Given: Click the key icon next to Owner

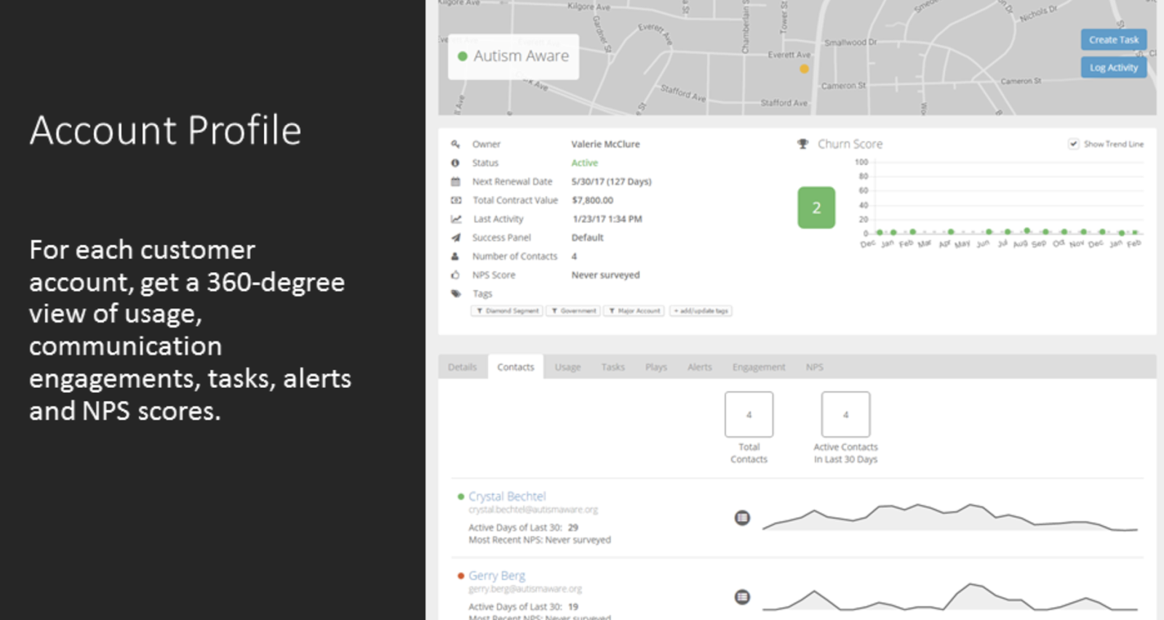Looking at the screenshot, I should 455,144.
